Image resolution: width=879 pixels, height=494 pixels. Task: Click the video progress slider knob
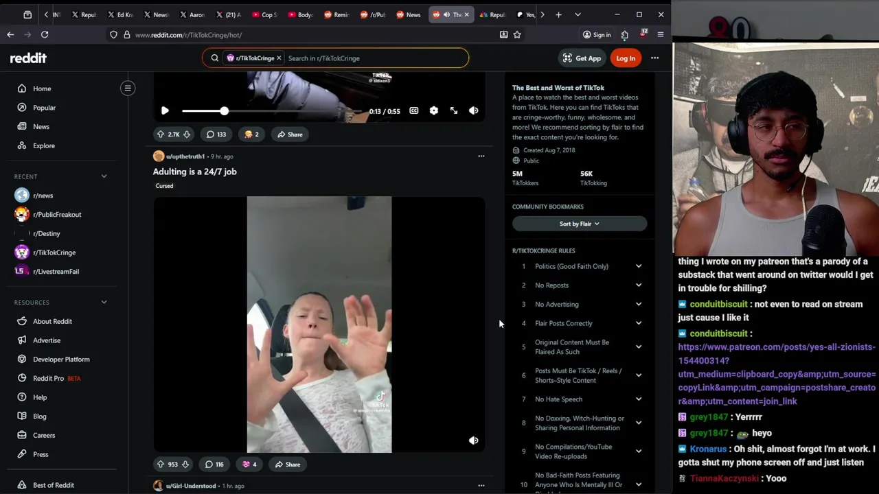point(224,110)
